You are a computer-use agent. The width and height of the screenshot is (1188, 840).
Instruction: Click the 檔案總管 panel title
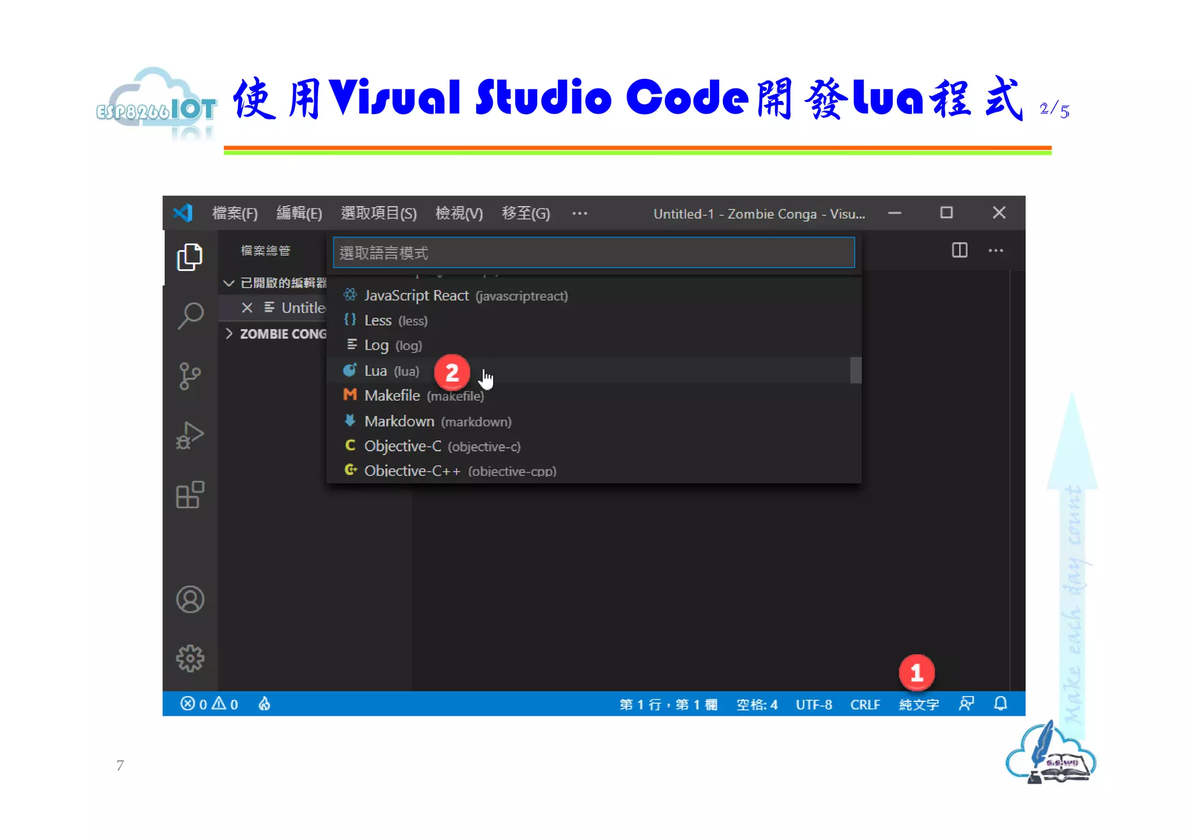[266, 251]
